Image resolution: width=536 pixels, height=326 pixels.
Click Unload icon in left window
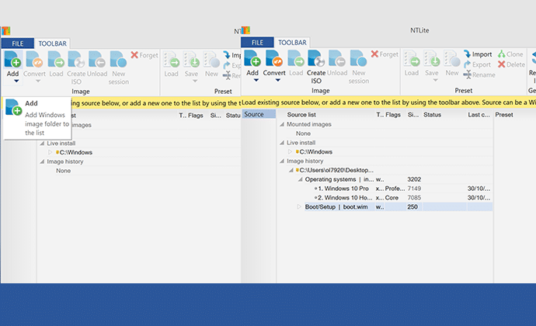(x=97, y=60)
